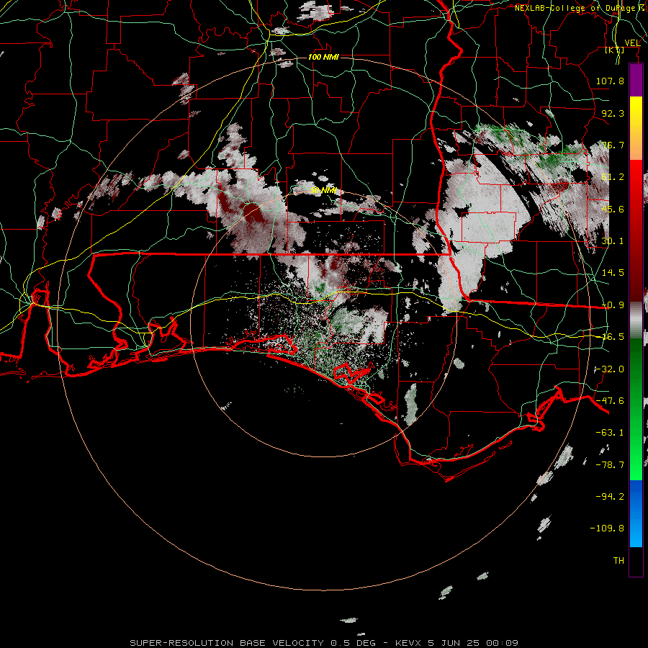Screen dimensions: 648x648
Task: Click the dark blue segment of the velocity scale
Action: pyautogui.click(x=636, y=496)
